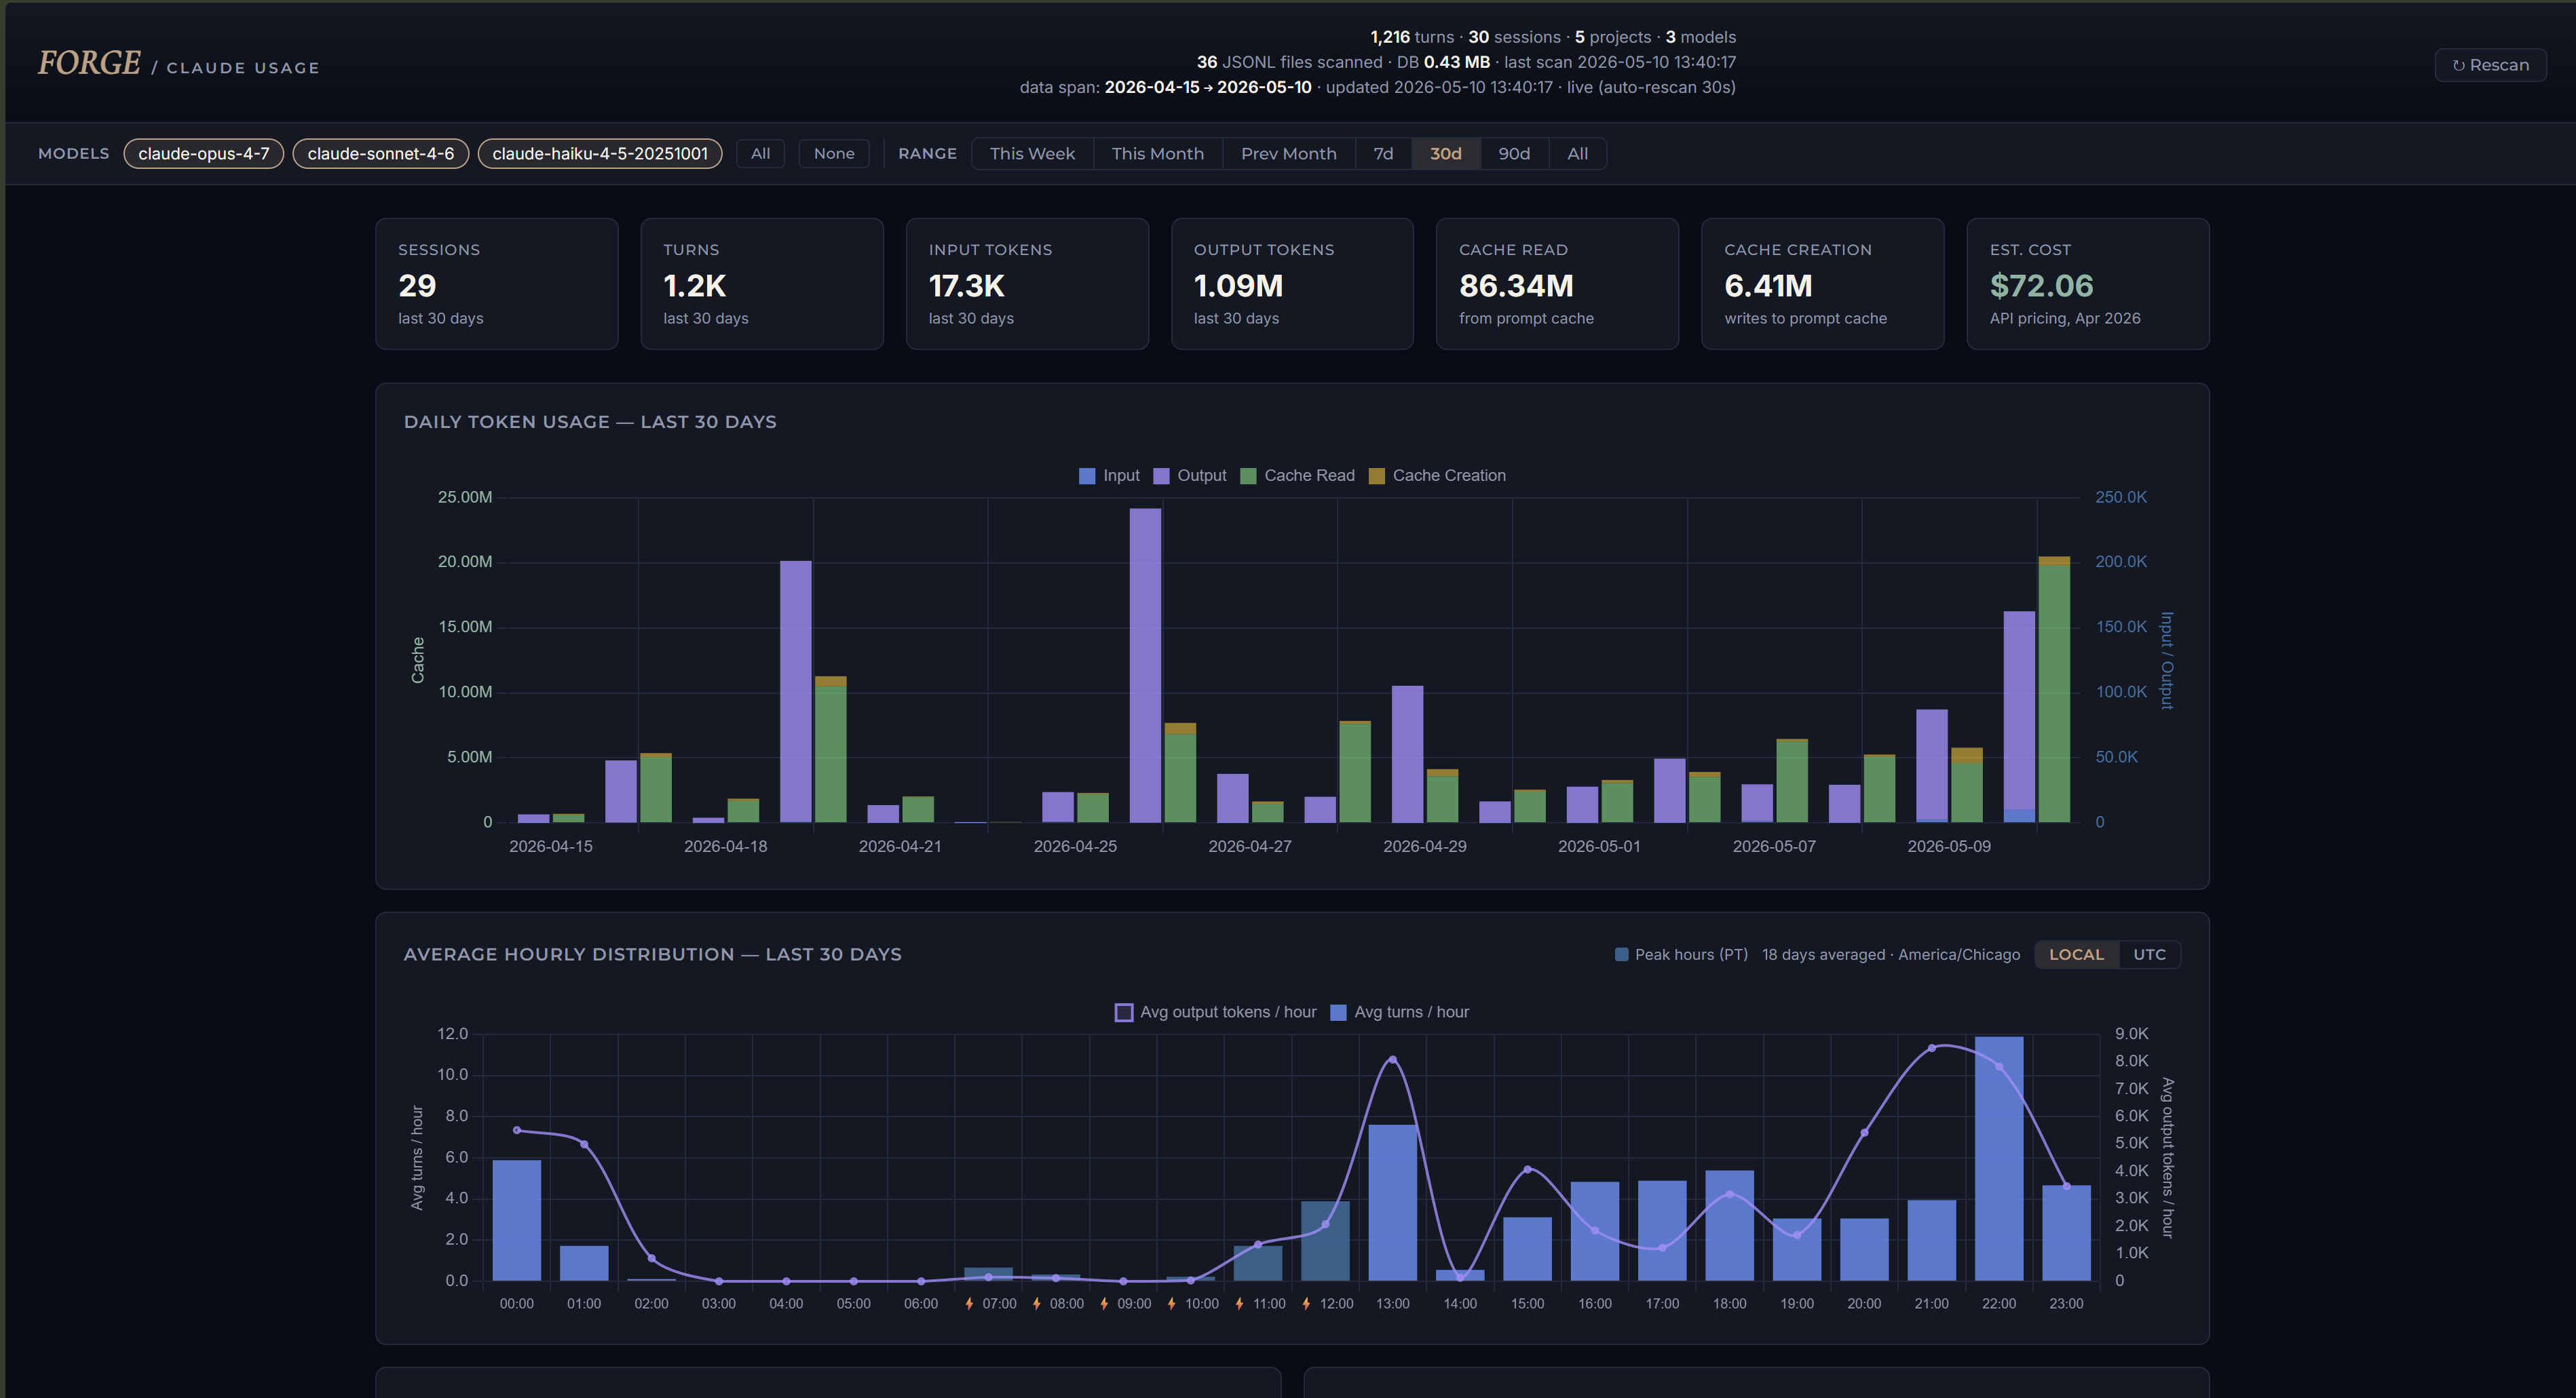Click the 13:00 avg turns bar
The width and height of the screenshot is (2576, 1398).
pyautogui.click(x=1393, y=1202)
